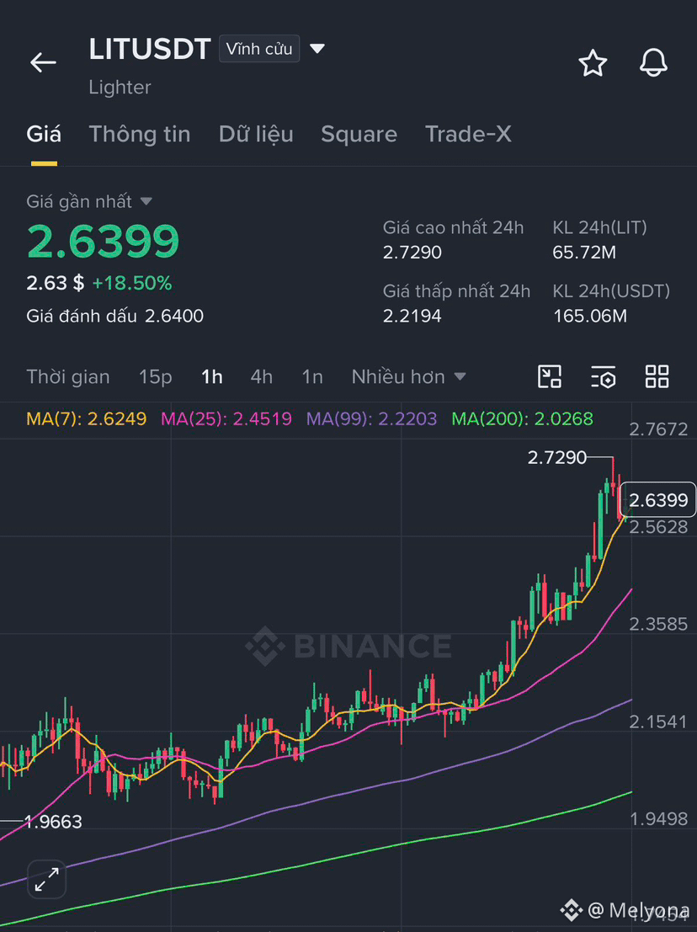Click the 2.3585 price axis label
Image resolution: width=697 pixels, height=932 pixels.
[x=658, y=624]
